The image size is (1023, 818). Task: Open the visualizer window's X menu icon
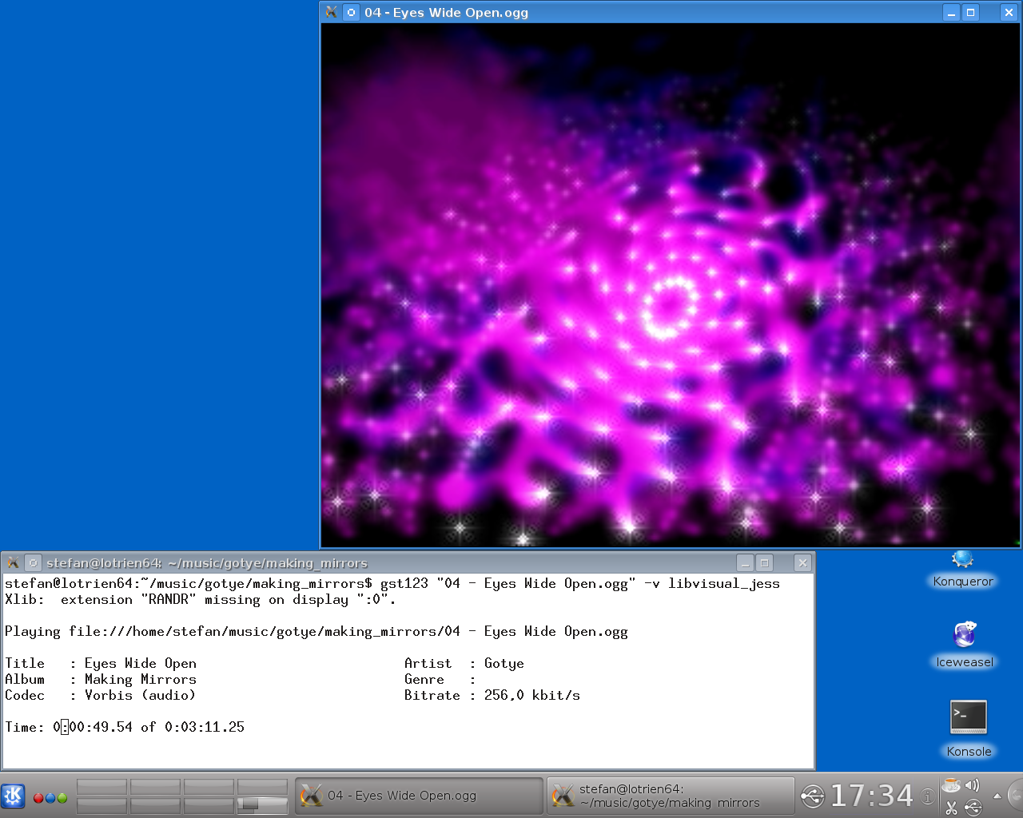[332, 13]
